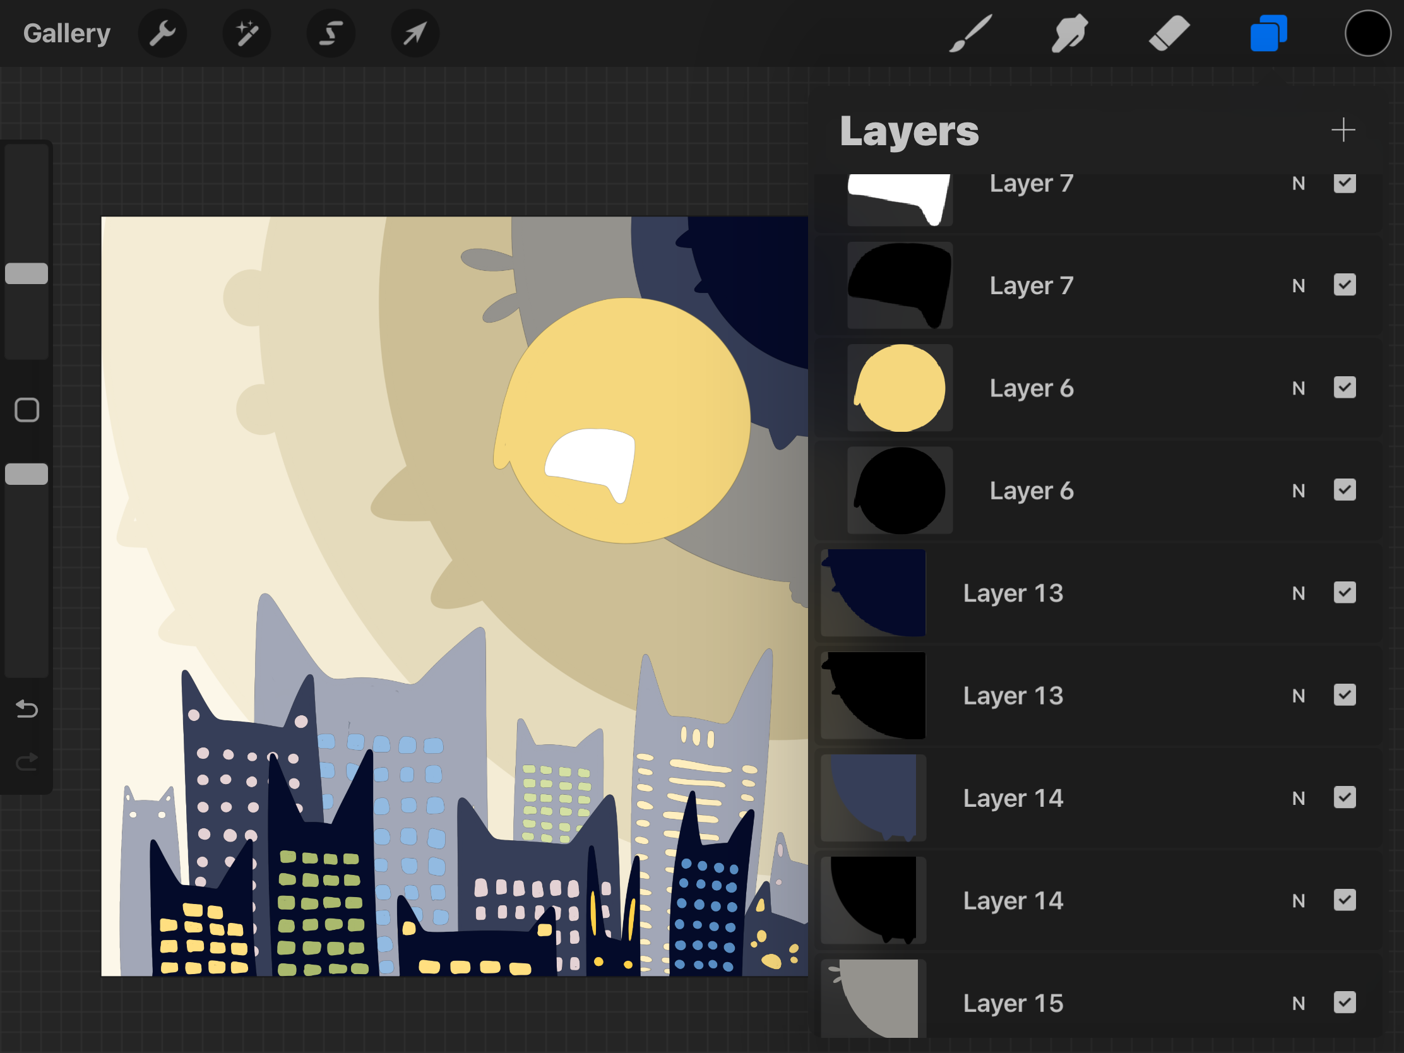Hide the yellow circle Layer 6
The height and width of the screenshot is (1053, 1404).
(1344, 388)
